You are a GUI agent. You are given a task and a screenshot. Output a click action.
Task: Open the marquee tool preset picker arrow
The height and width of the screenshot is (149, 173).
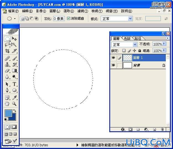click(15, 19)
